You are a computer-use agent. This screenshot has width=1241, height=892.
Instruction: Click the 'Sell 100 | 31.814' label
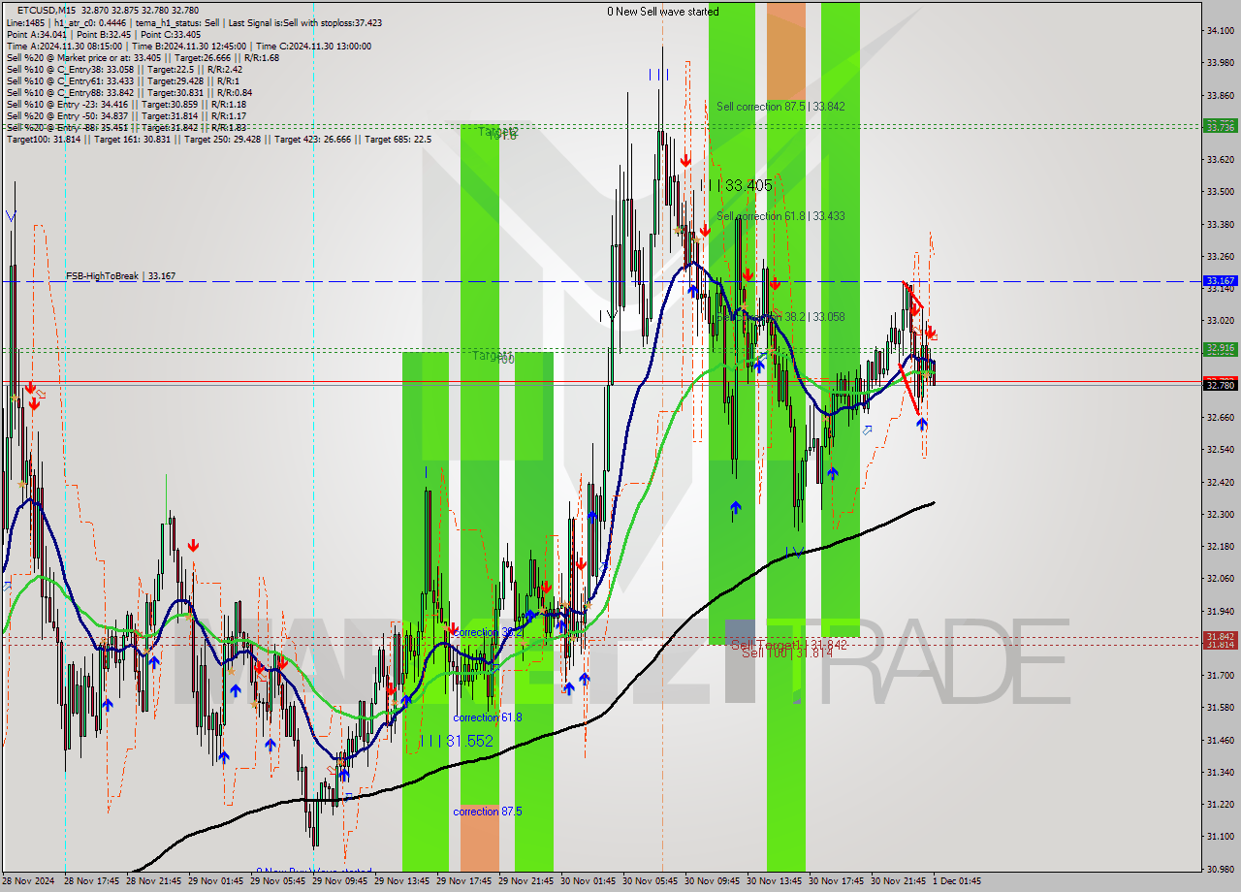tap(787, 653)
